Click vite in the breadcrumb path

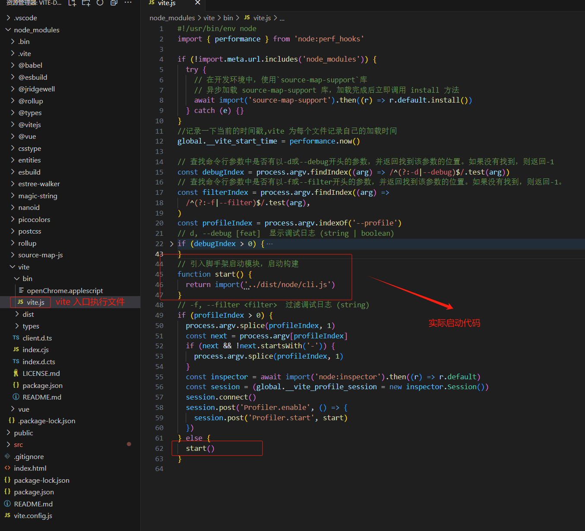pos(209,18)
